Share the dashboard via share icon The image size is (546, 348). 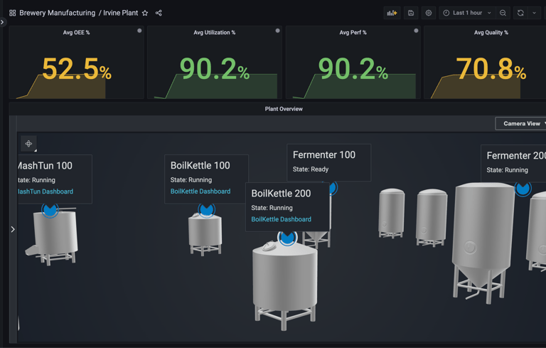tap(159, 13)
